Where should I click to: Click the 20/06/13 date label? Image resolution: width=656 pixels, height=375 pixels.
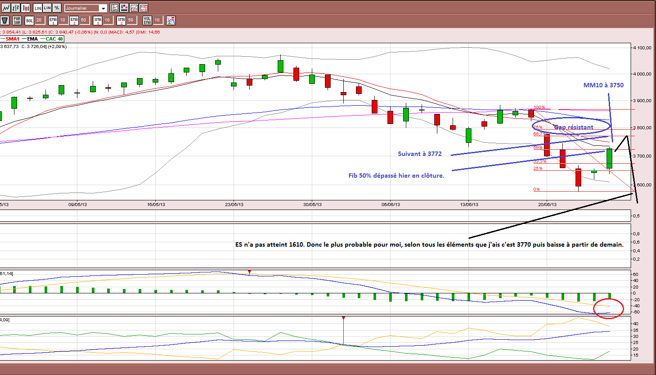tap(547, 204)
